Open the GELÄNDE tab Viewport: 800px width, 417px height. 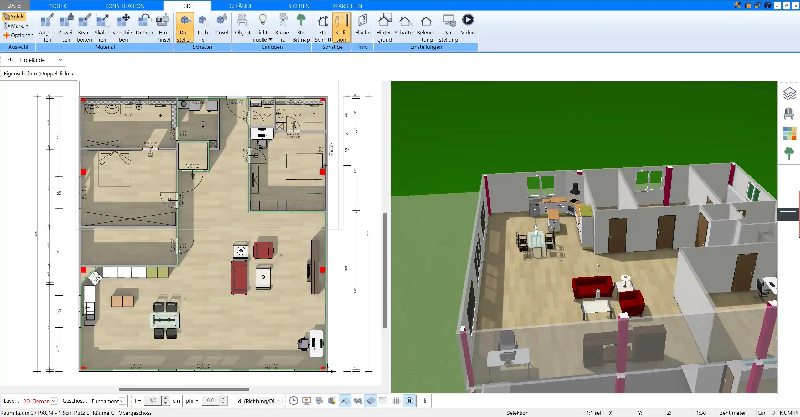[241, 6]
